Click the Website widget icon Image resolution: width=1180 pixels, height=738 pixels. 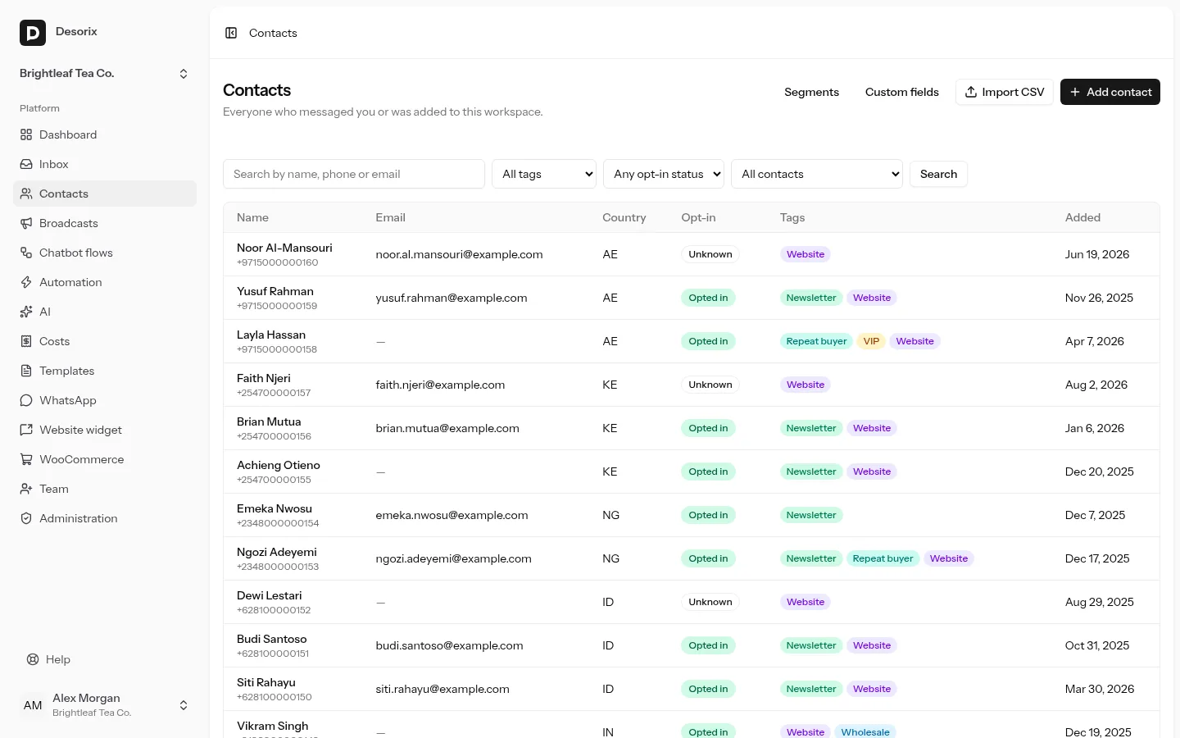click(x=26, y=430)
